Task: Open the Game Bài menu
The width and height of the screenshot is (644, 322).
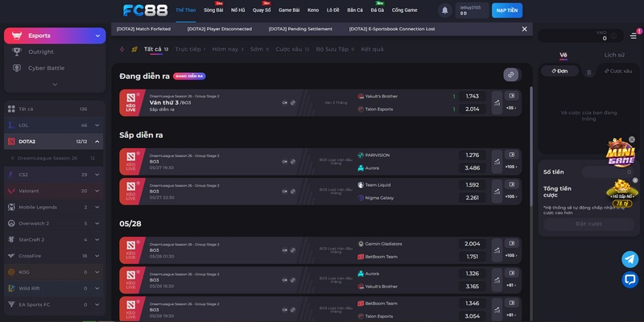Action: pos(290,10)
